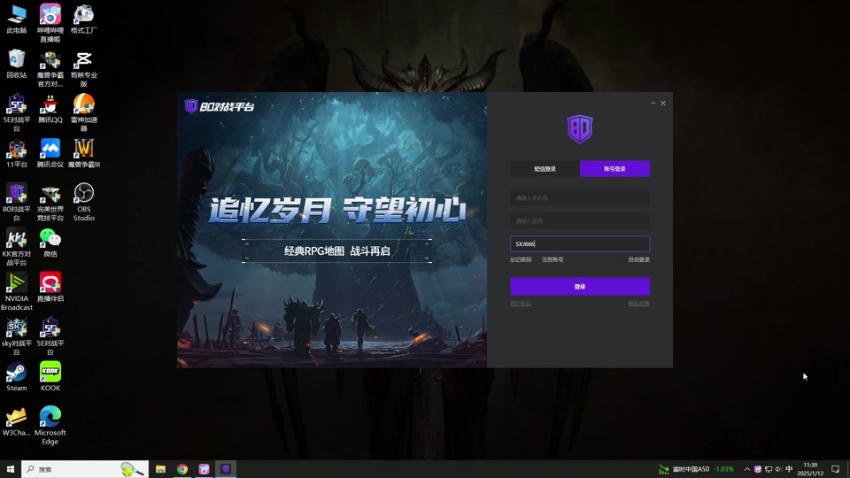Screen dimensions: 850x478
Task: Launch 腾讯QQ desktop icon
Action: [50, 108]
